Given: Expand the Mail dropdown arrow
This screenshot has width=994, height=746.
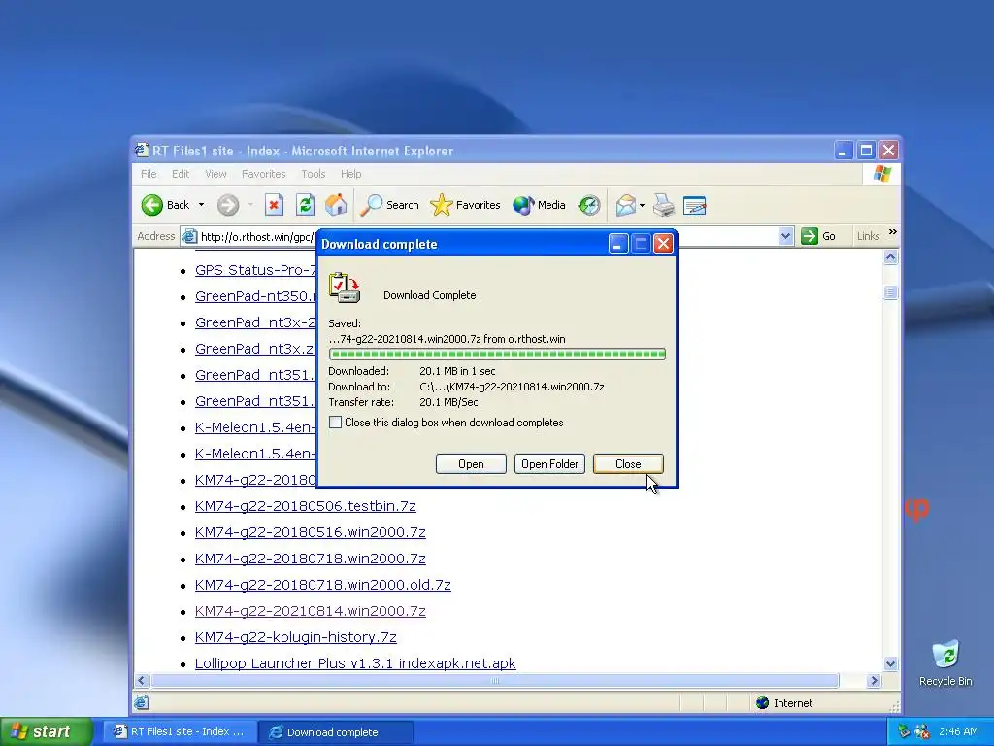Looking at the screenshot, I should pyautogui.click(x=643, y=205).
